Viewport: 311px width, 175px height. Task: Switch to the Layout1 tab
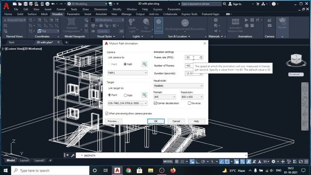pyautogui.click(x=25, y=160)
